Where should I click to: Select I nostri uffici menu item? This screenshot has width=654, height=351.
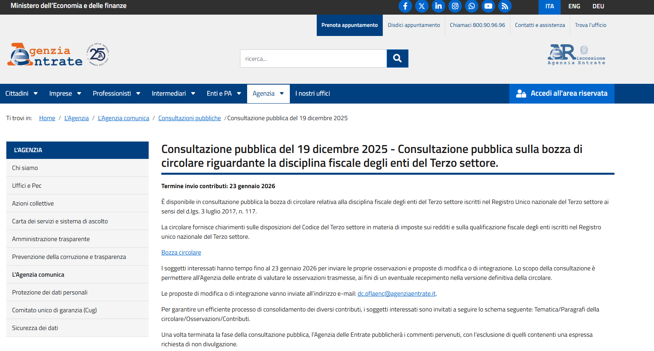pos(312,94)
